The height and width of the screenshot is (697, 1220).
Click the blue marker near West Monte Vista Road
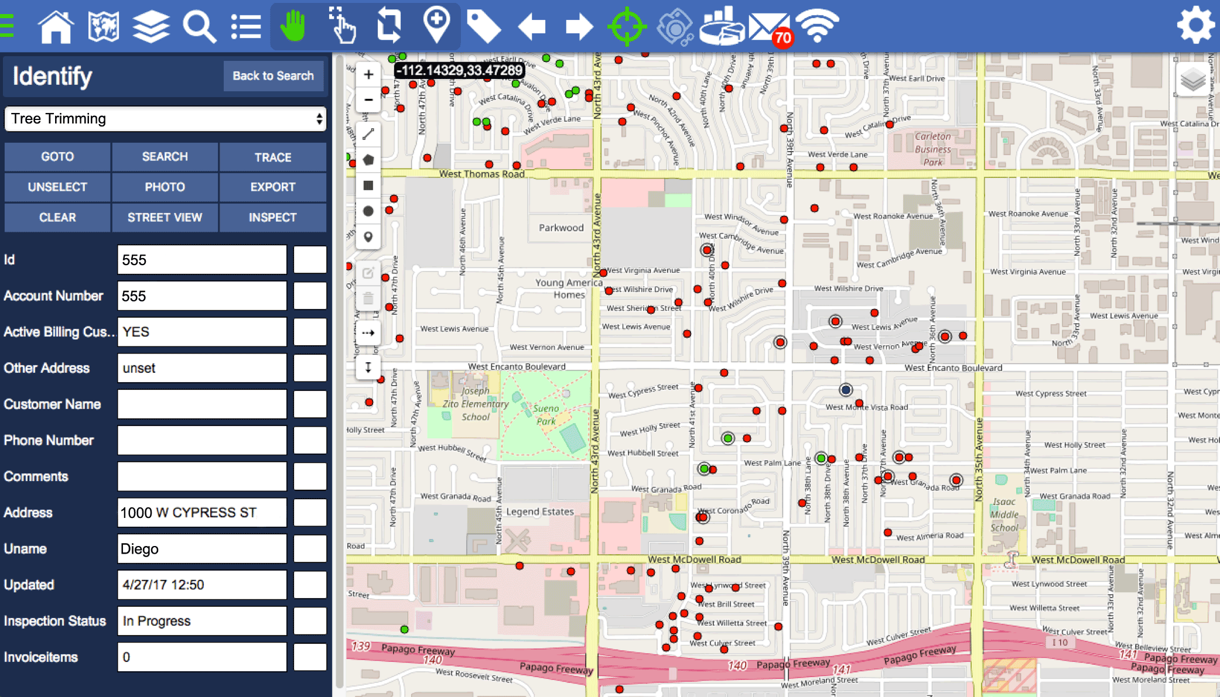tap(846, 390)
